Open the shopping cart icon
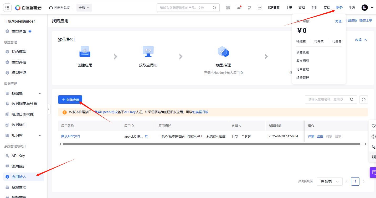Image resolution: width=376 pixels, height=198 pixels. click(249, 8)
